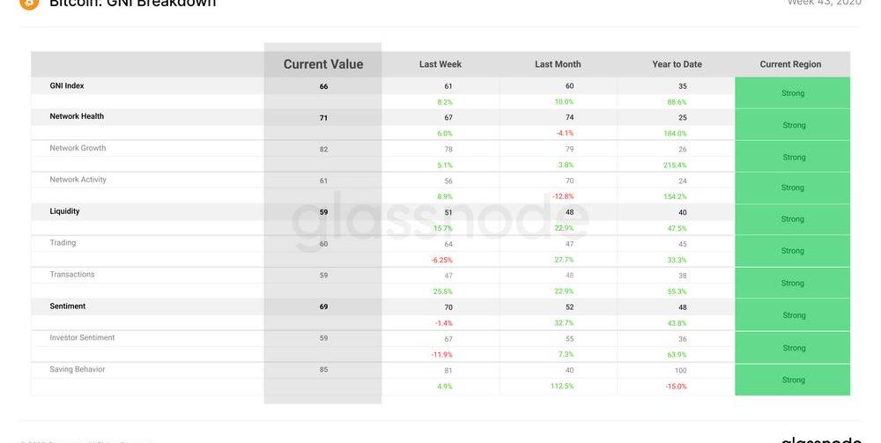This screenshot has height=443, width=881.
Task: Select the Last Week column header
Action: coord(440,64)
